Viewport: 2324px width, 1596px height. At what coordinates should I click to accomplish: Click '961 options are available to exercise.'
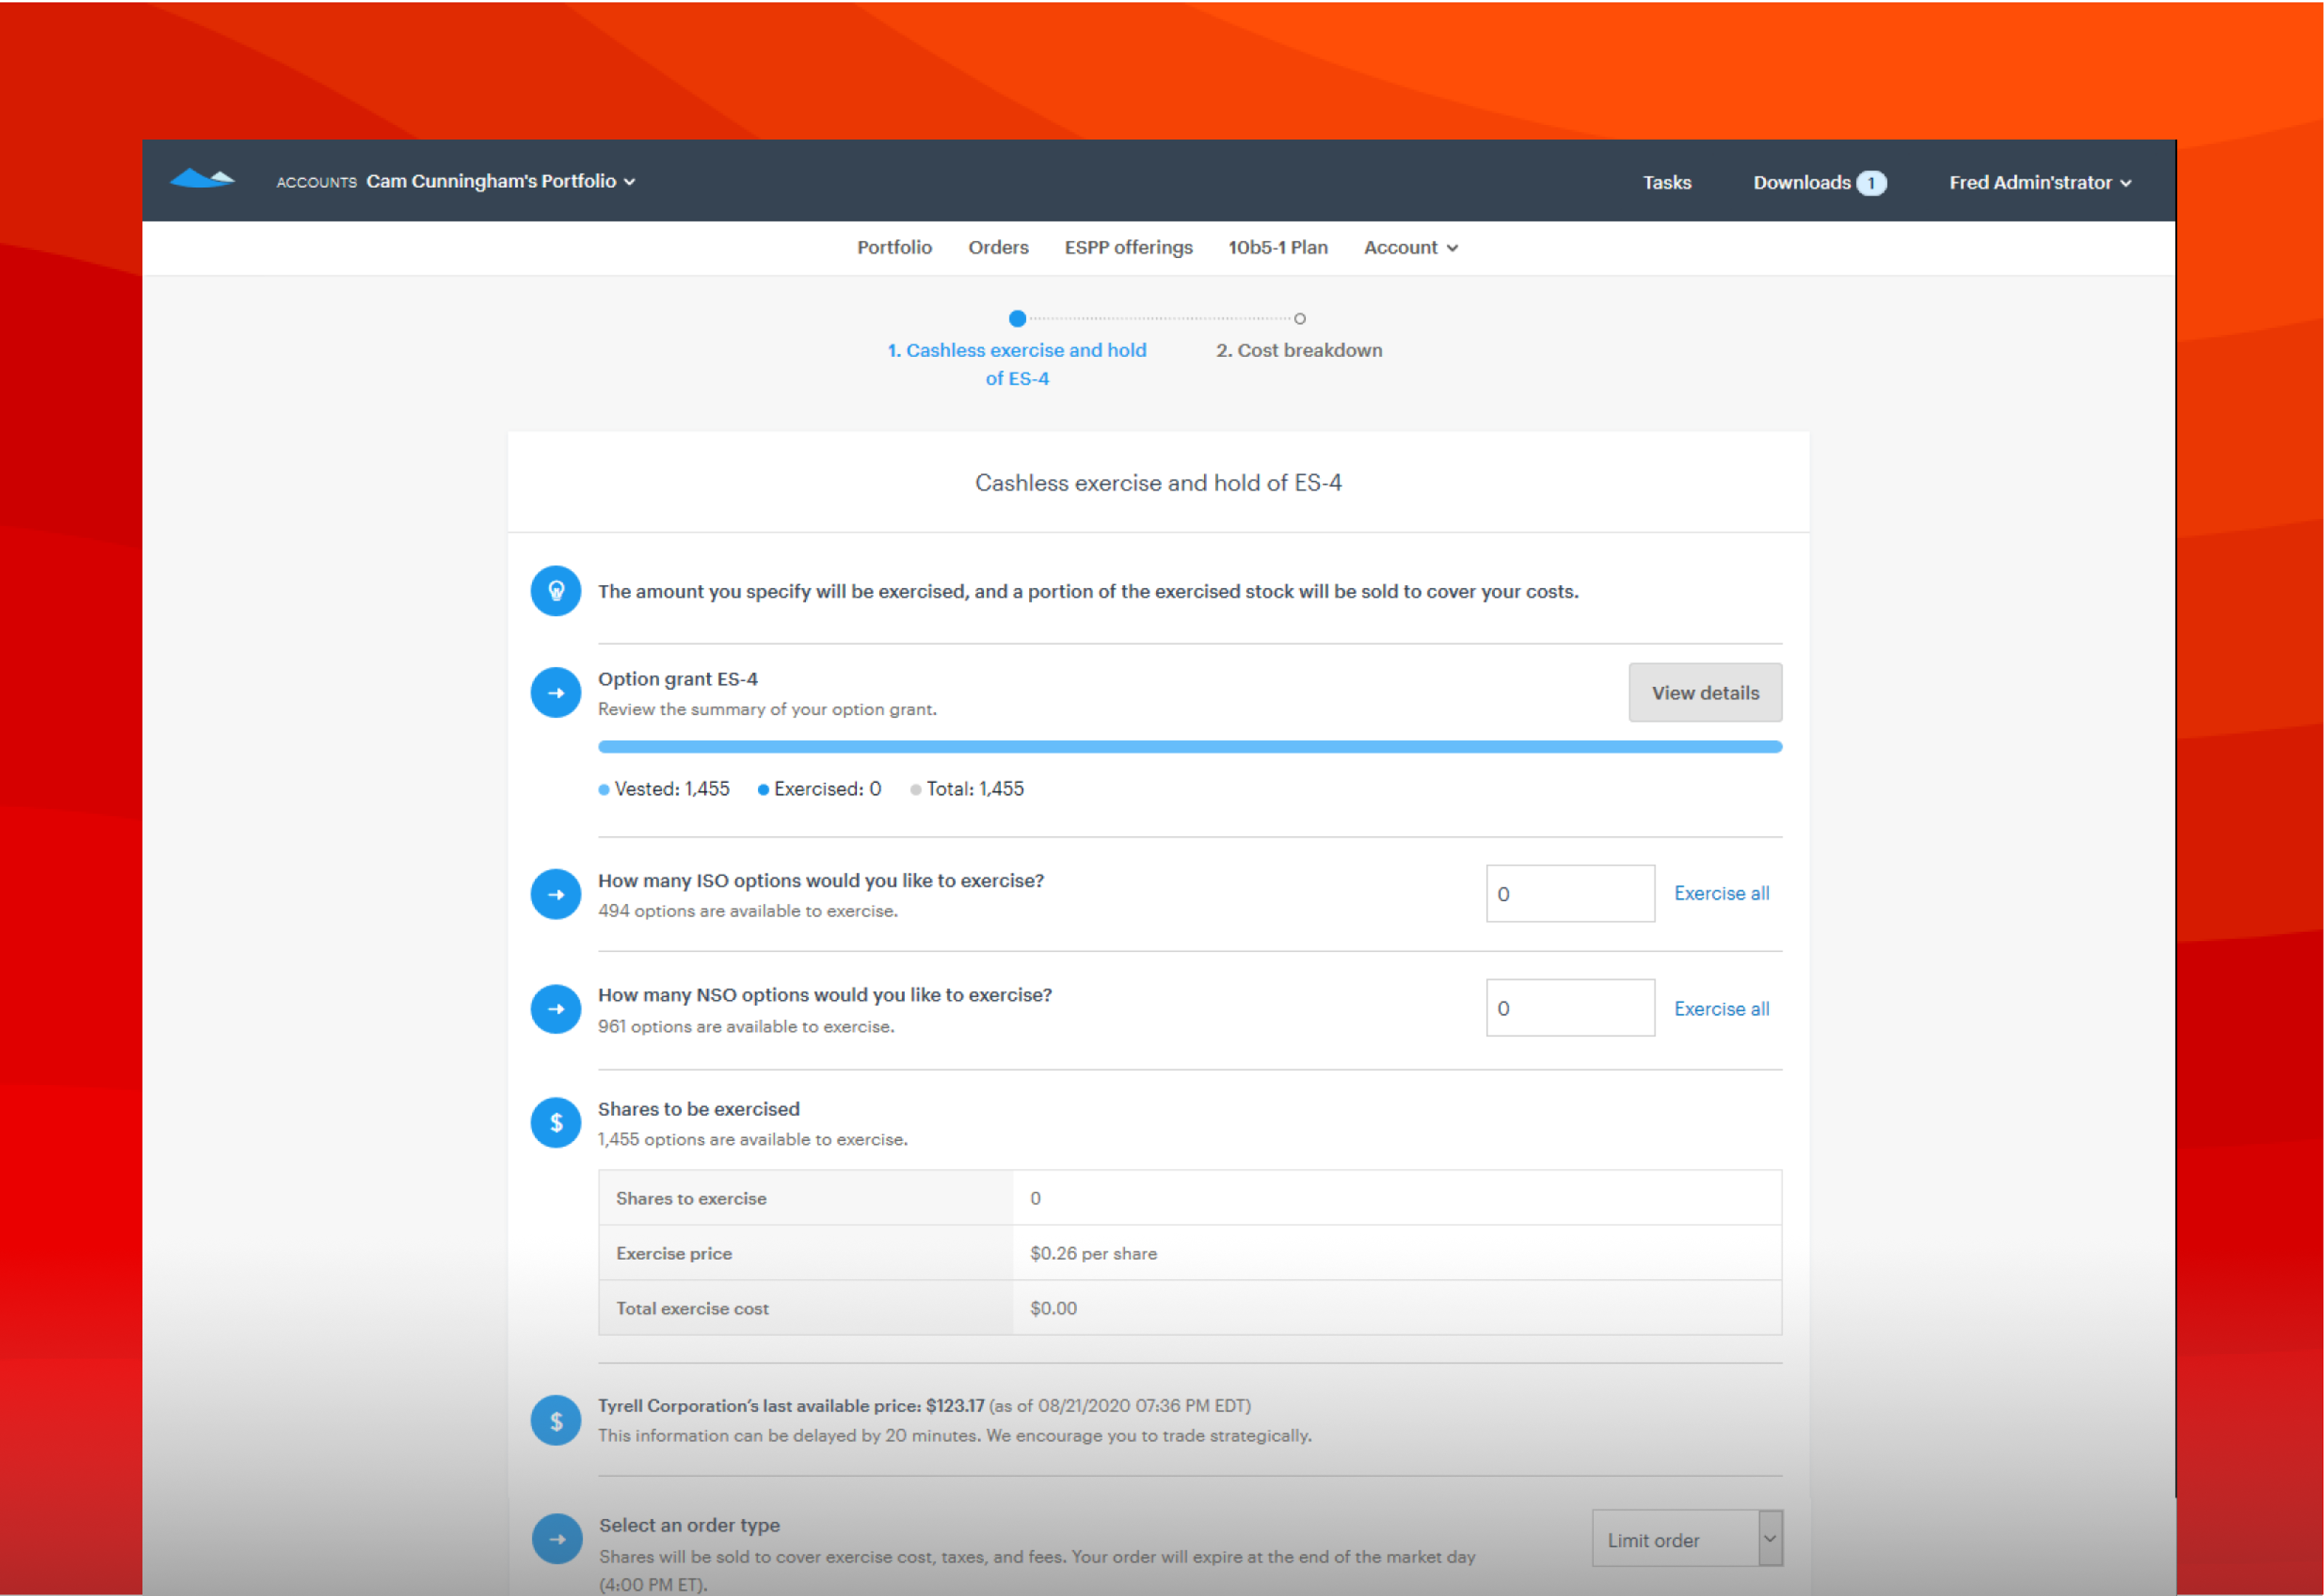pyautogui.click(x=746, y=1026)
